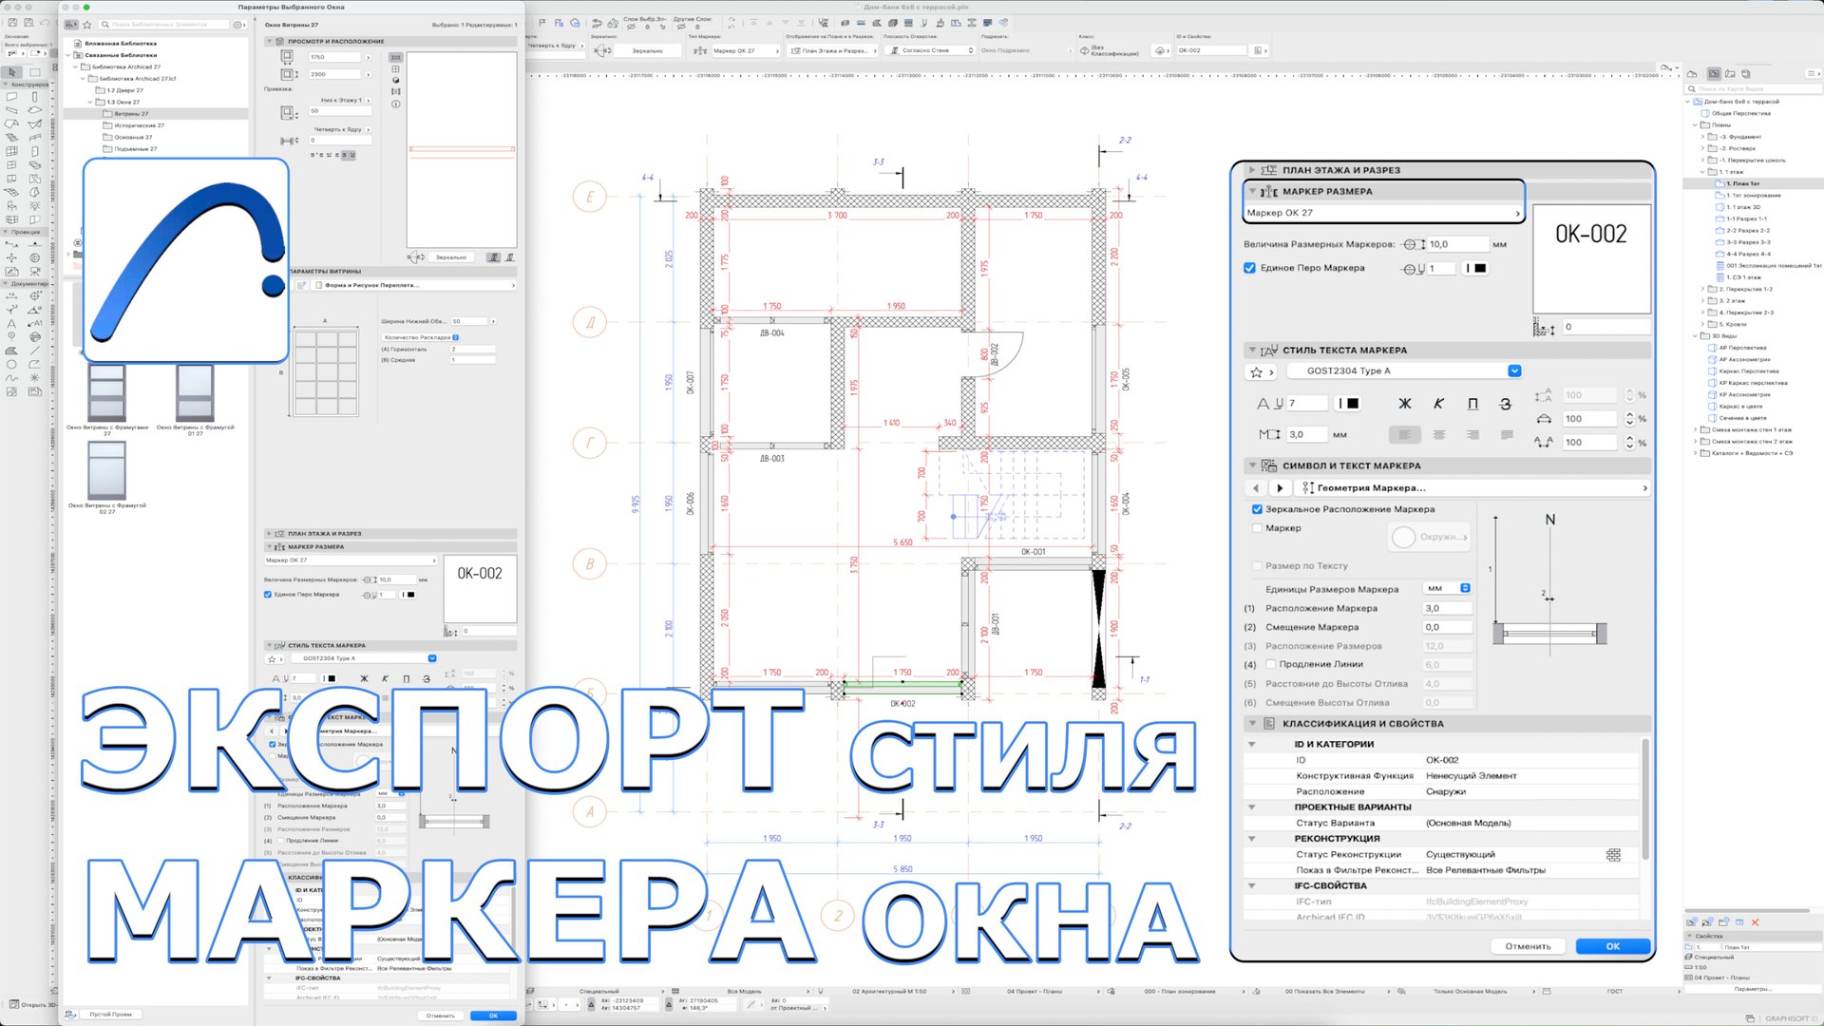
Task: Click the Окружн pen color circle icon
Action: (1403, 538)
